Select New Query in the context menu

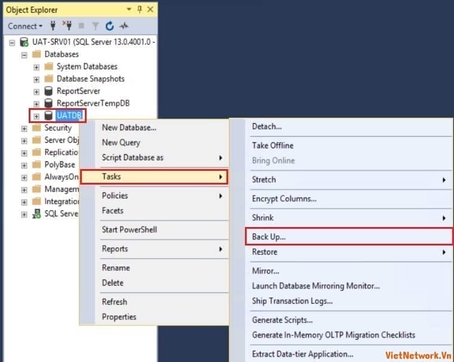click(x=121, y=142)
